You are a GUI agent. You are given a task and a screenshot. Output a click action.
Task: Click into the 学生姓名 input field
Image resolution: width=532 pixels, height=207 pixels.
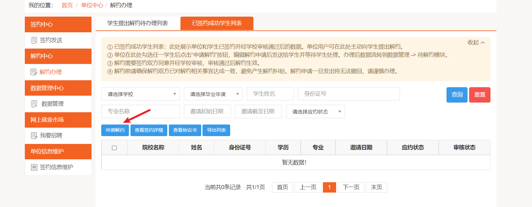tap(270, 94)
